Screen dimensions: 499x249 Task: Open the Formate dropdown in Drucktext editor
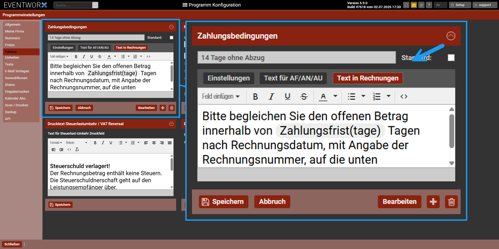pyautogui.click(x=56, y=143)
